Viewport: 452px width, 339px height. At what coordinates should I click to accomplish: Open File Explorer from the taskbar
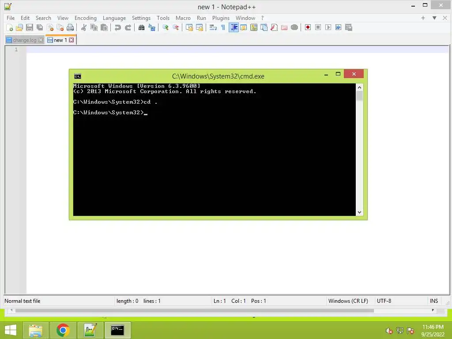(x=36, y=330)
